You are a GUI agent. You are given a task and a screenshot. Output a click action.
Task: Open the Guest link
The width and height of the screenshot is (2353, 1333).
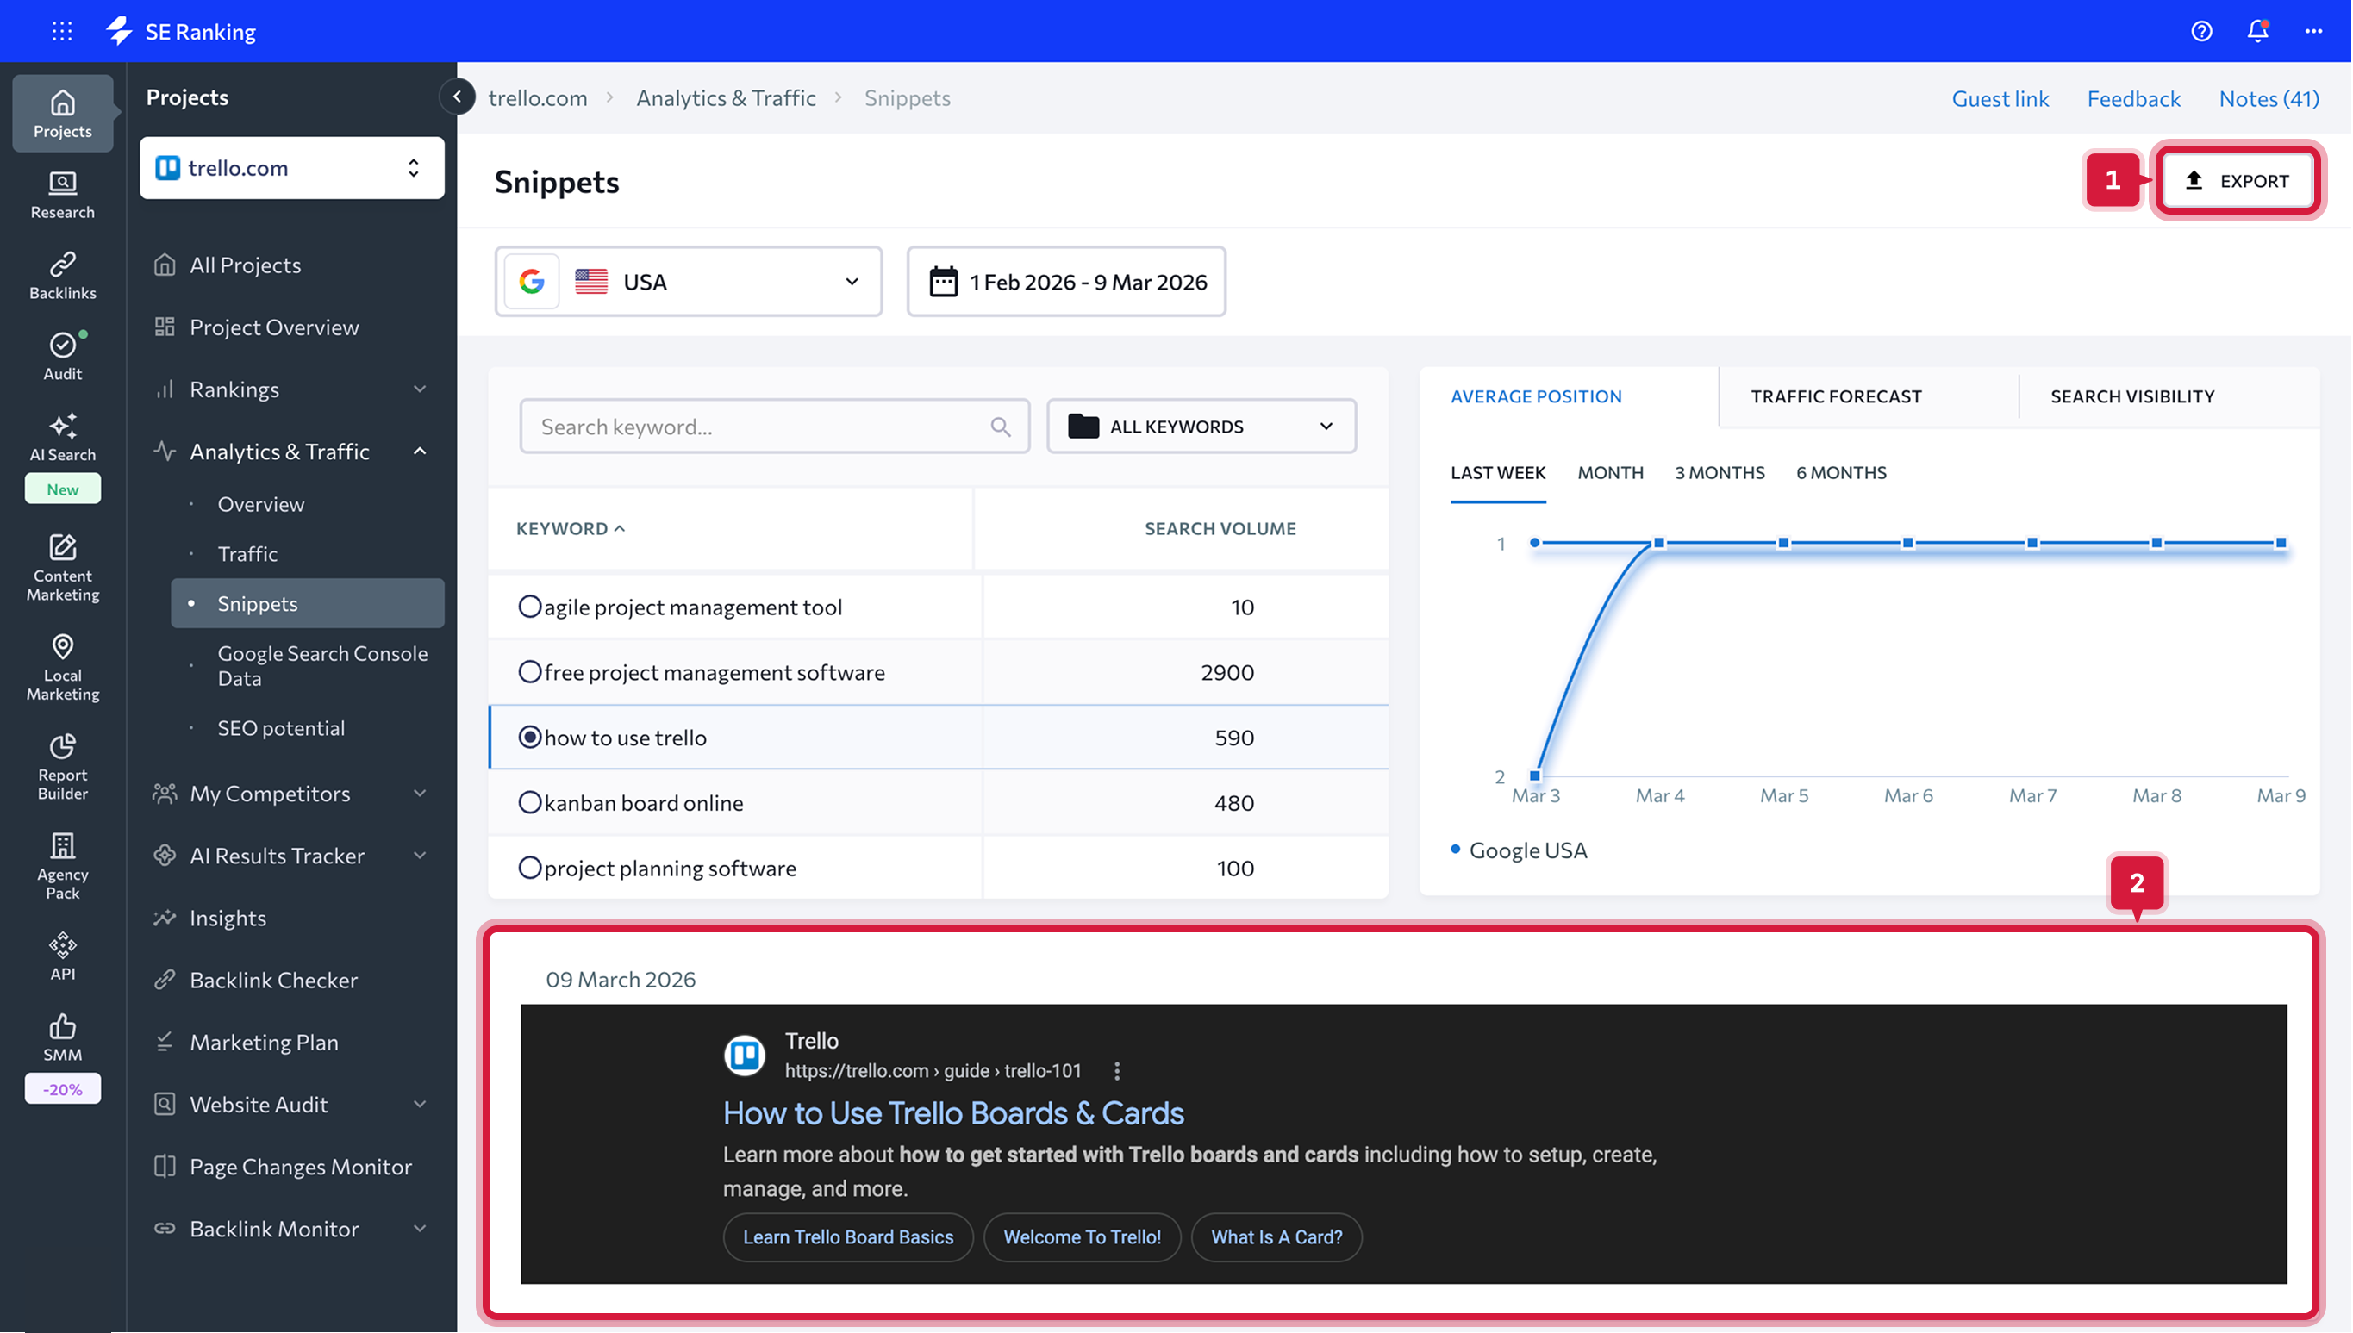[2000, 99]
